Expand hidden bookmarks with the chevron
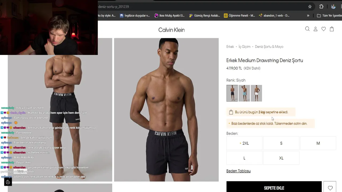The image size is (342, 192). pos(308,15)
